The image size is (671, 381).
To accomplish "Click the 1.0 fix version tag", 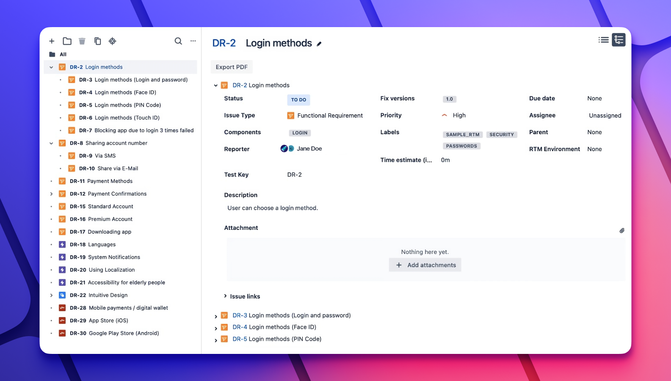I will pos(450,99).
